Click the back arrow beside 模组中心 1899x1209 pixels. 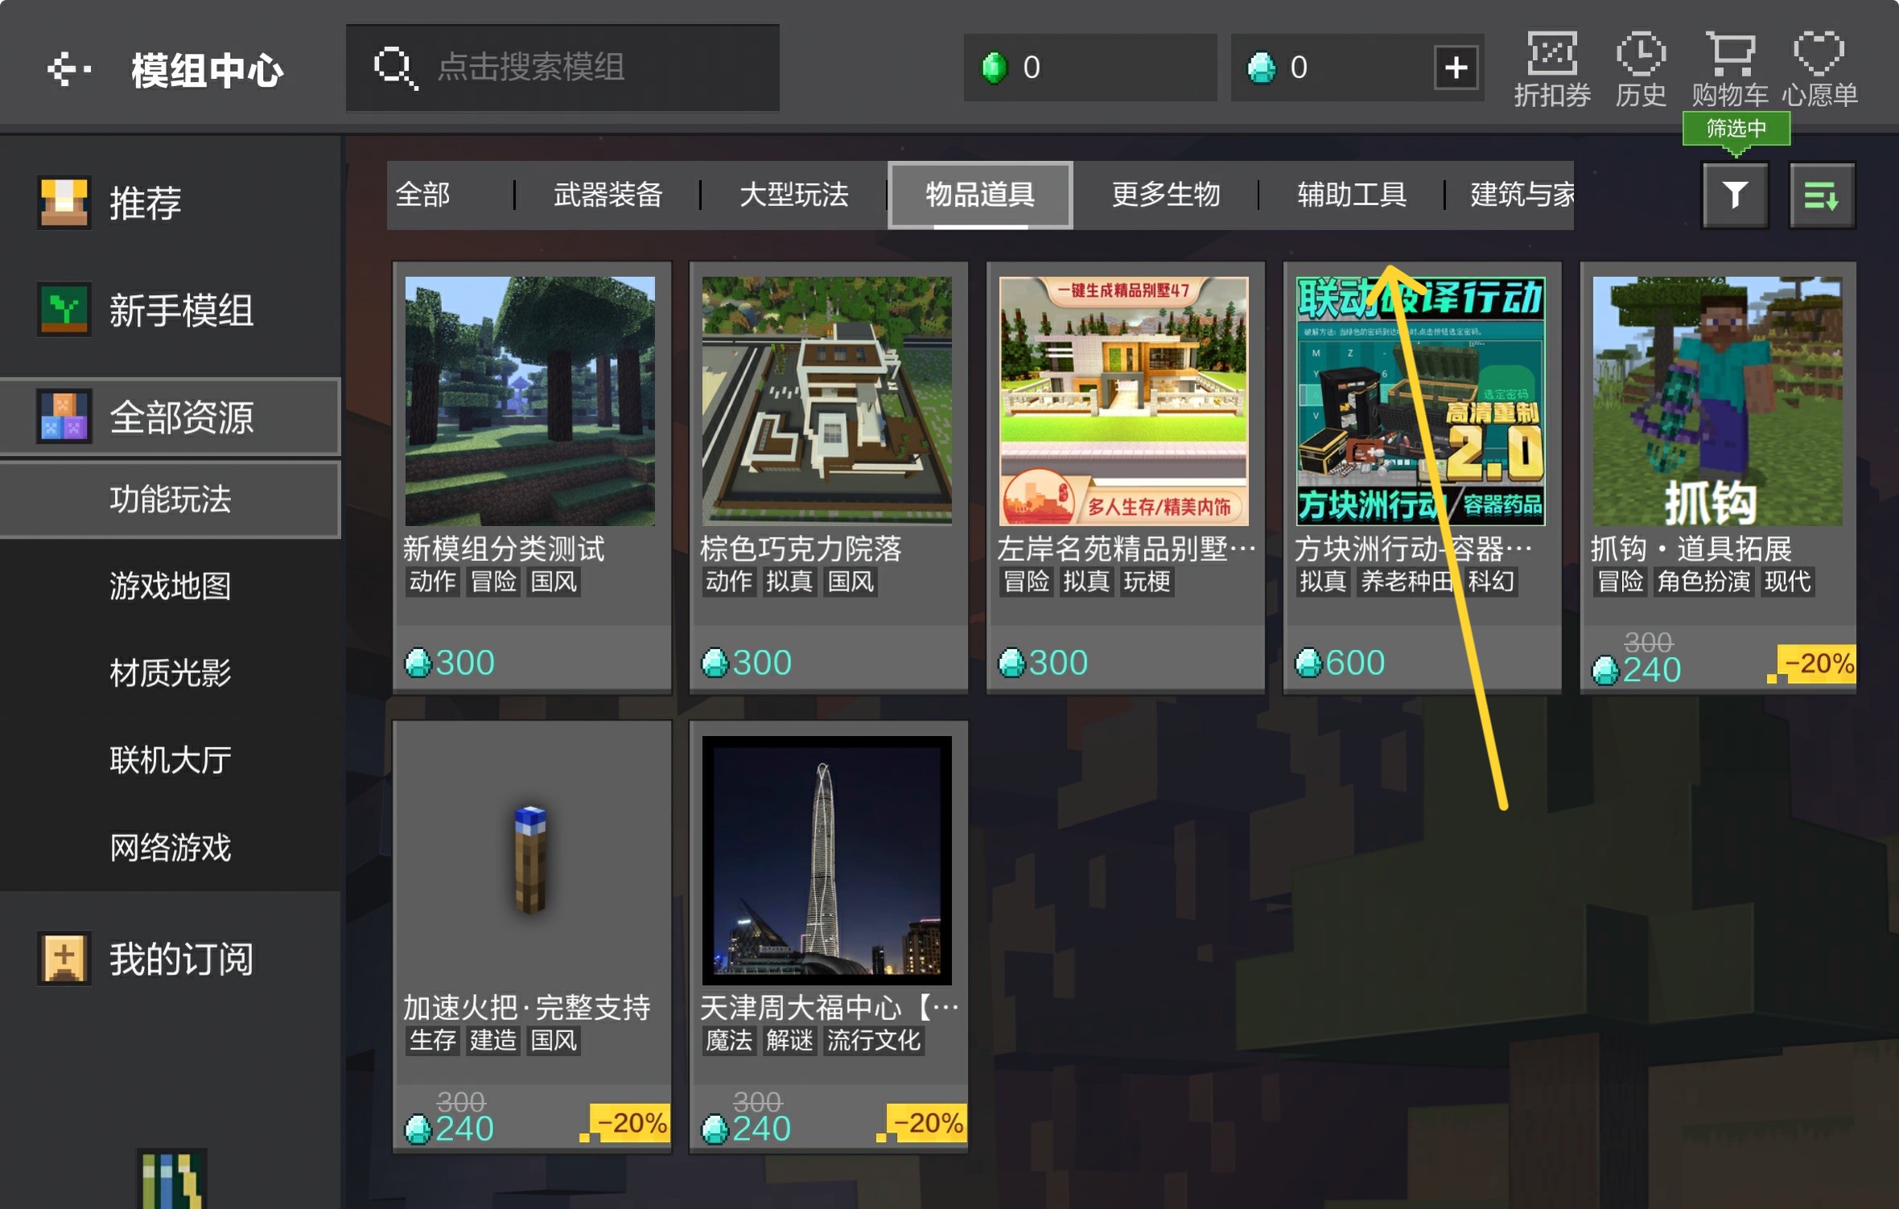click(x=68, y=69)
